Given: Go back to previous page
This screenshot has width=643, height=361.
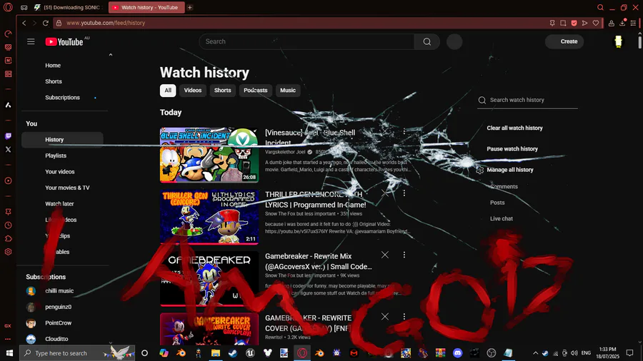Looking at the screenshot, I should 24,23.
